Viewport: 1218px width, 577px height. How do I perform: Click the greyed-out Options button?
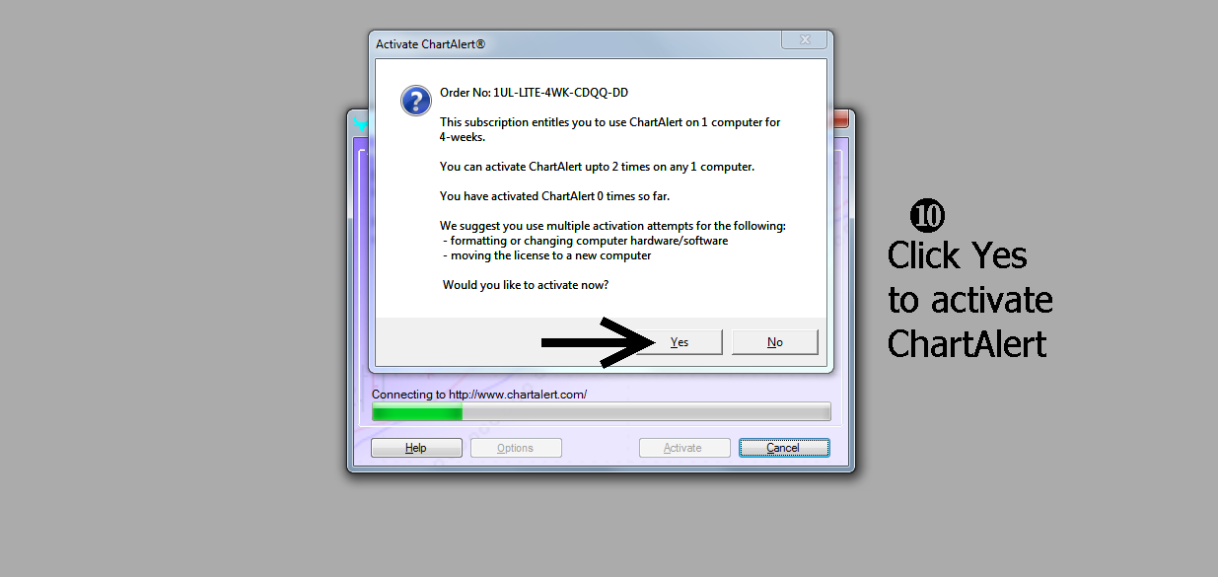click(x=516, y=448)
